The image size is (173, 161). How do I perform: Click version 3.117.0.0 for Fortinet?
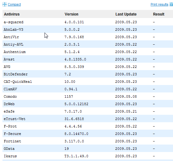(x=74, y=141)
